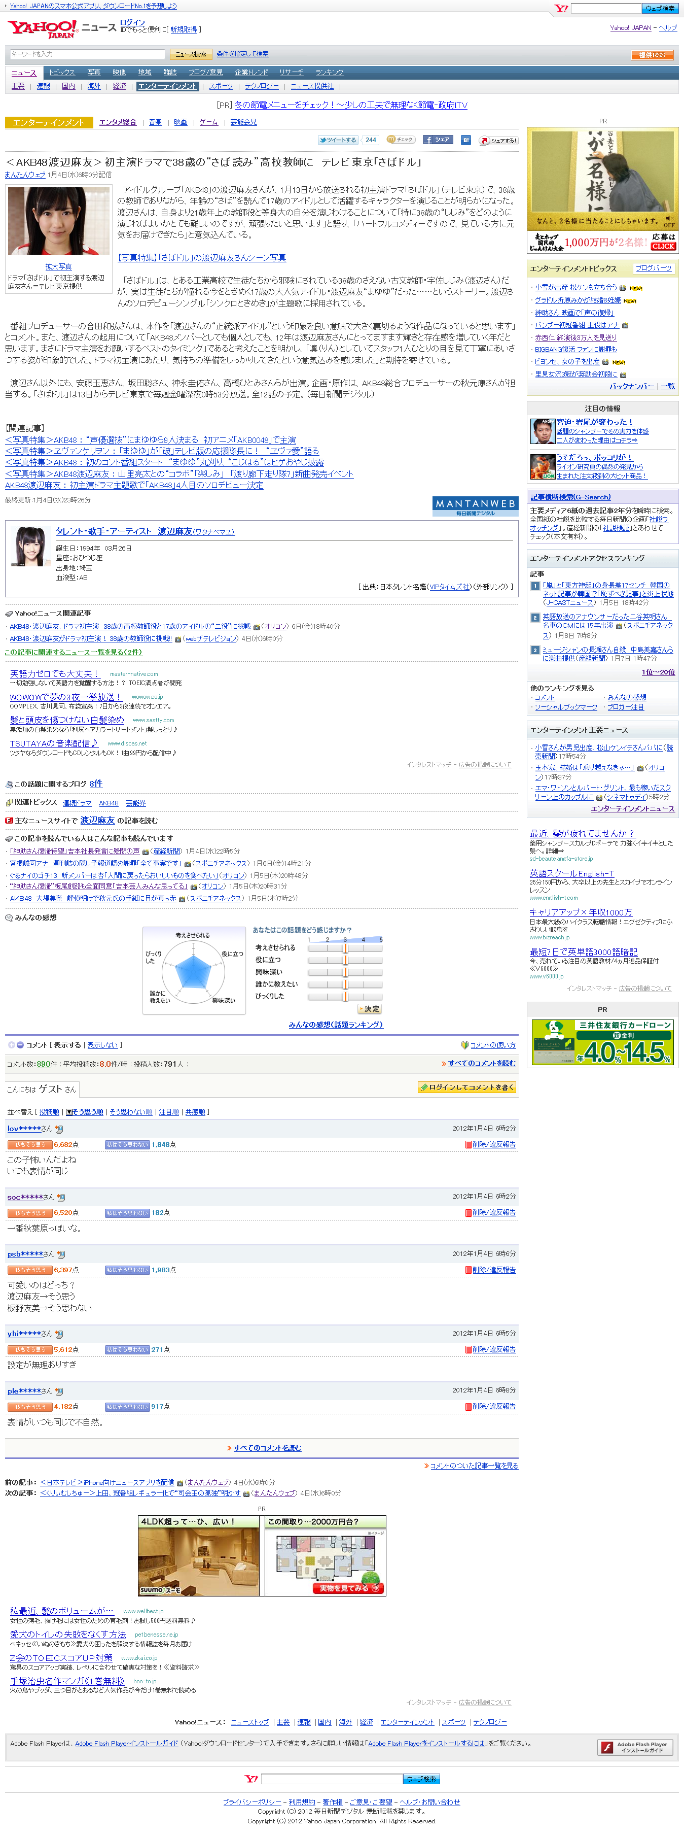The height and width of the screenshot is (1836, 684).
Task: Click the 決定 submit rating button
Action: tap(369, 1009)
